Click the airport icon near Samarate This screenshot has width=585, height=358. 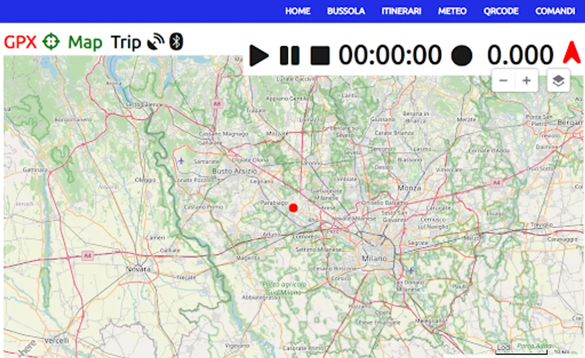click(x=181, y=161)
